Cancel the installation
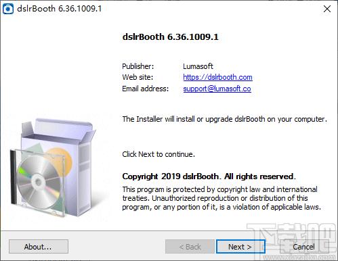The image size is (338, 261). click(304, 247)
